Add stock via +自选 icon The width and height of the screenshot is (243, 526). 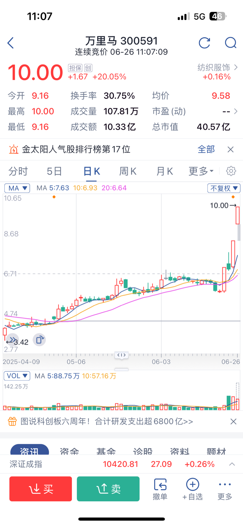[192, 489]
